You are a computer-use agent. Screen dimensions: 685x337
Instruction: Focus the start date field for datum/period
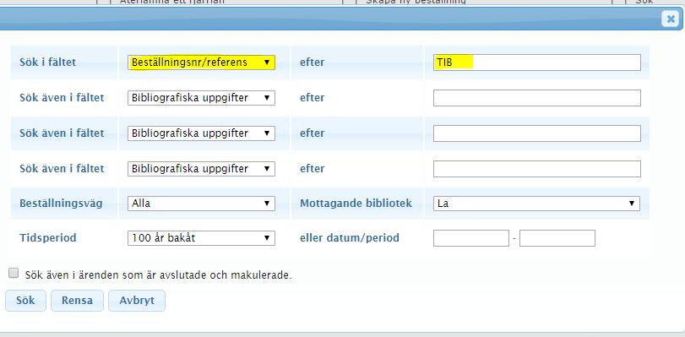click(471, 238)
